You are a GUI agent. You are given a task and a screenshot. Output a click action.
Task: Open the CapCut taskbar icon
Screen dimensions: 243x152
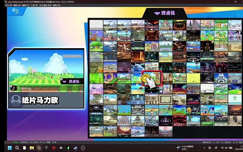(61, 148)
